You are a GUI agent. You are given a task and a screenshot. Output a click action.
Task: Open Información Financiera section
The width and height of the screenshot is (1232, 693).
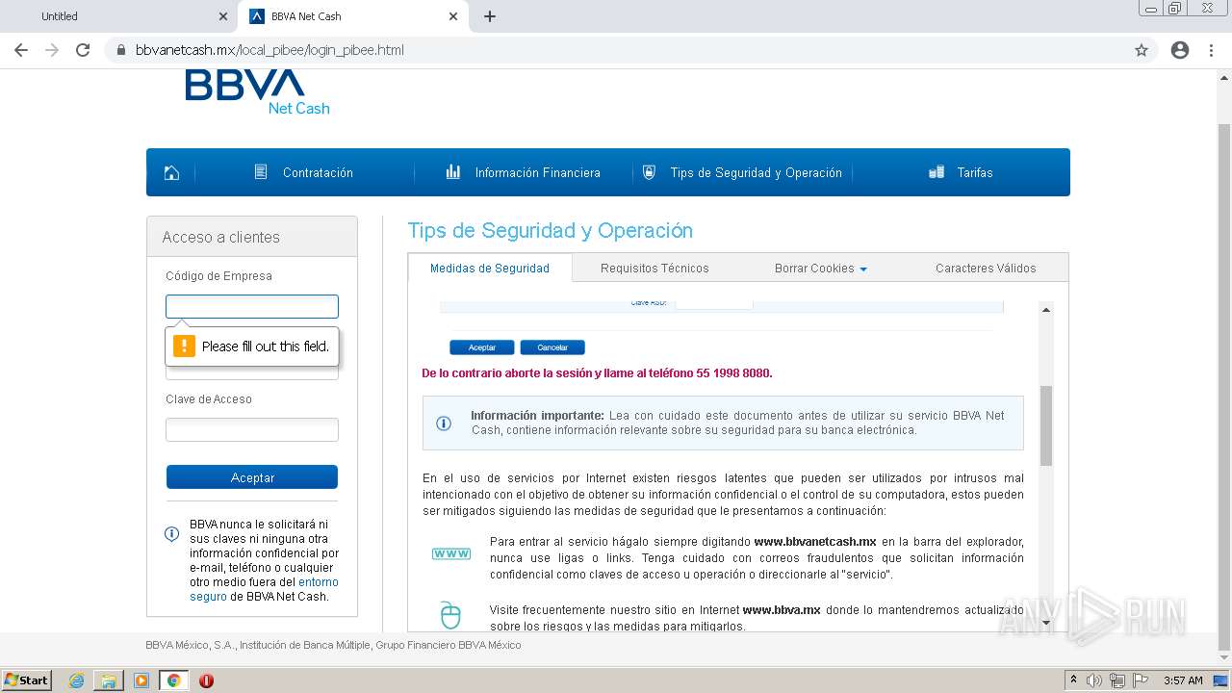coord(537,173)
